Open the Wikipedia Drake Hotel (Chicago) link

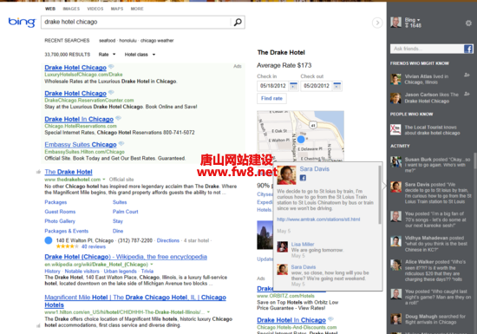click(126, 257)
